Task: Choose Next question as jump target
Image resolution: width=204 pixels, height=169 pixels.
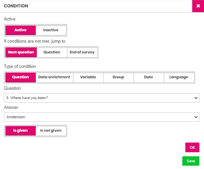Action: (21, 52)
